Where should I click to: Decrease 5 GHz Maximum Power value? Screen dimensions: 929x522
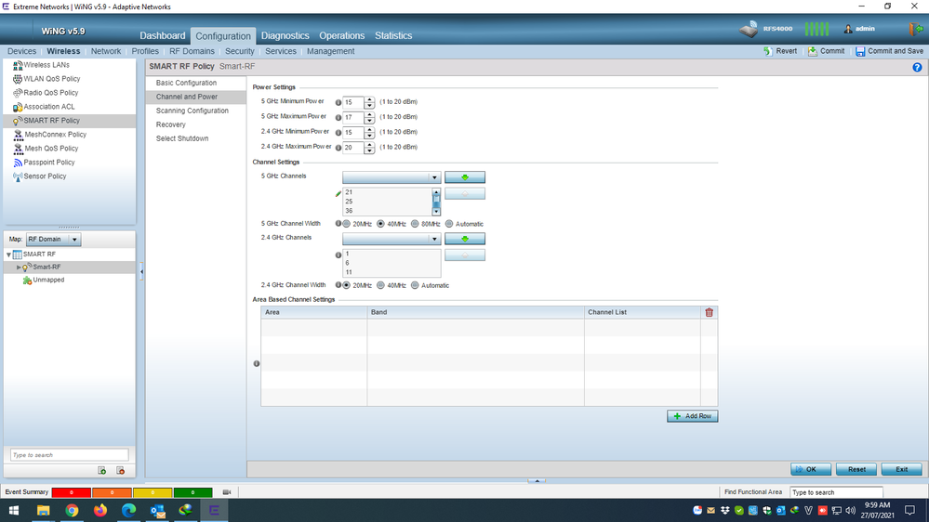pyautogui.click(x=370, y=120)
